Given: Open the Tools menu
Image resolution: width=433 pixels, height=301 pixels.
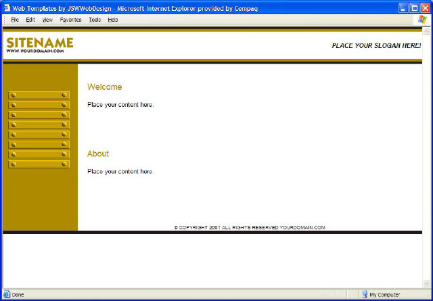Looking at the screenshot, I should (x=95, y=20).
